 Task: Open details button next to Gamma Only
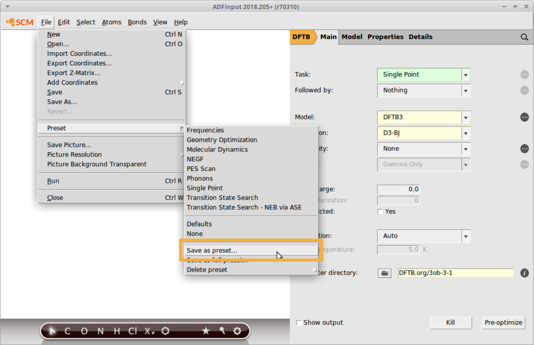pyautogui.click(x=524, y=164)
